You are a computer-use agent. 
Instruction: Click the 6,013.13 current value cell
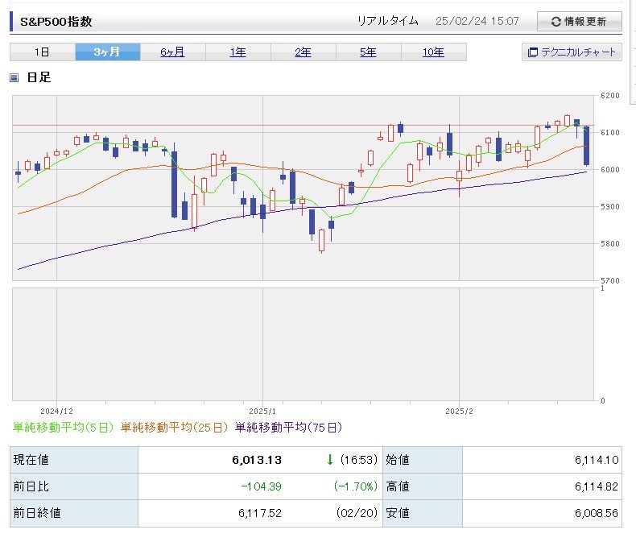[x=255, y=460]
